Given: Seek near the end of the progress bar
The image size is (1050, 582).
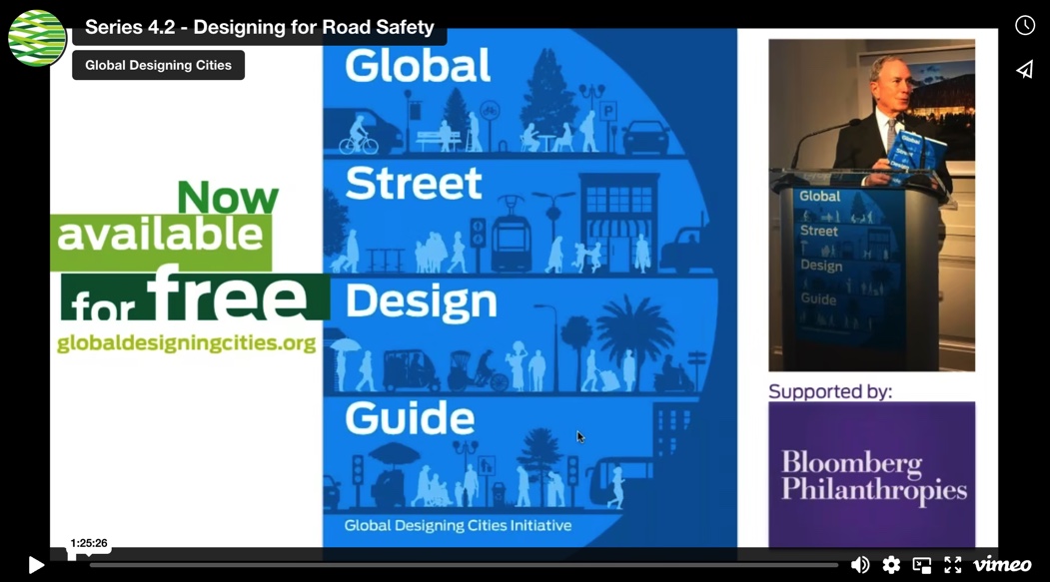Looking at the screenshot, I should [x=819, y=565].
